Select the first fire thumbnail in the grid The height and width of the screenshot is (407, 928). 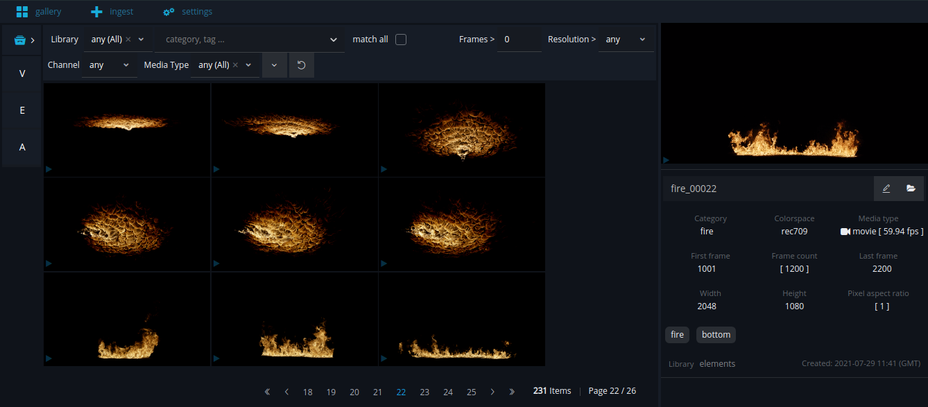[127, 130]
